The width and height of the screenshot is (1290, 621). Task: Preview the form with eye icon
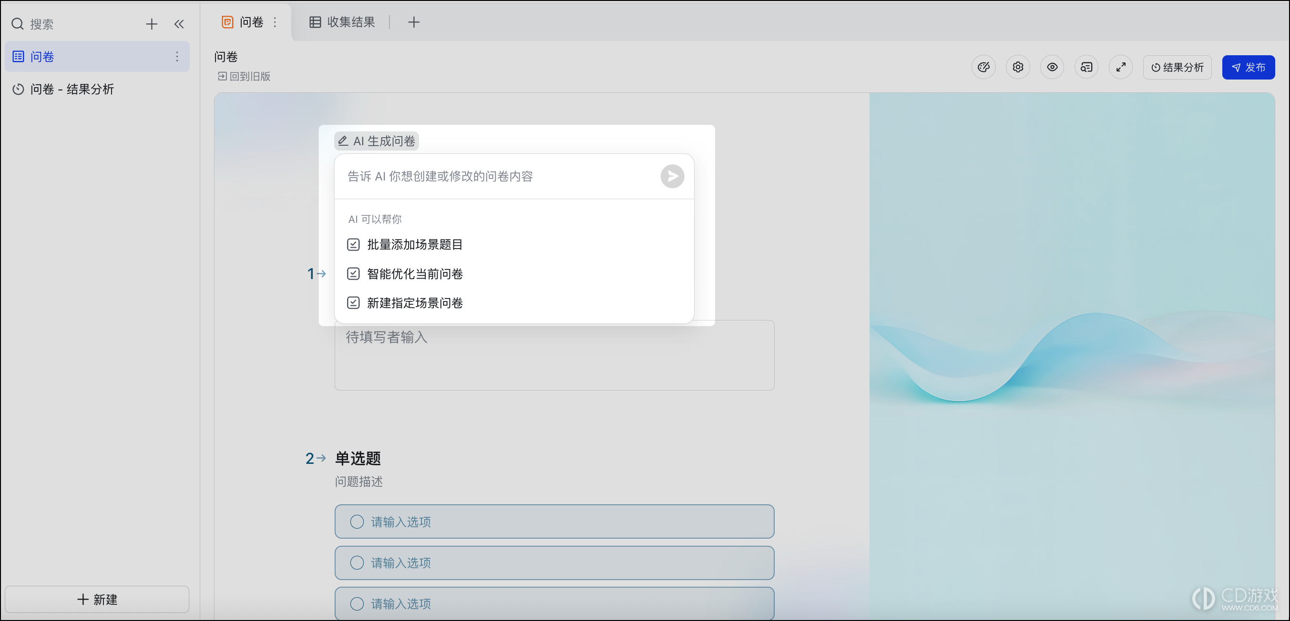tap(1052, 67)
